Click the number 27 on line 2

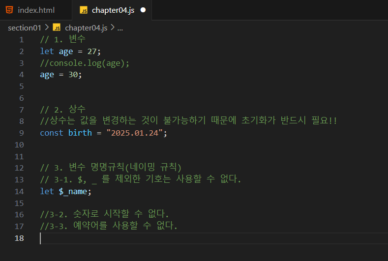tap(92, 52)
